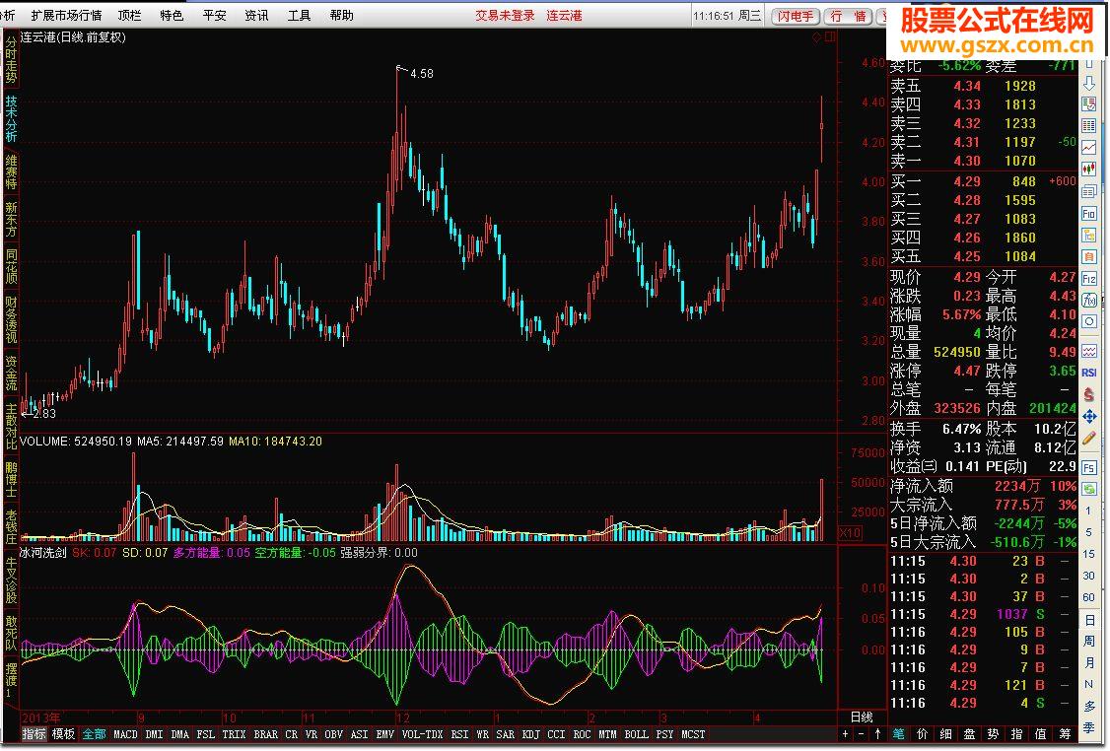The image size is (1110, 751).
Task: Click the yellow tree structure icon
Action: pos(1088,235)
